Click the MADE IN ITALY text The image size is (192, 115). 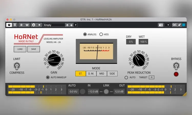click(26, 41)
